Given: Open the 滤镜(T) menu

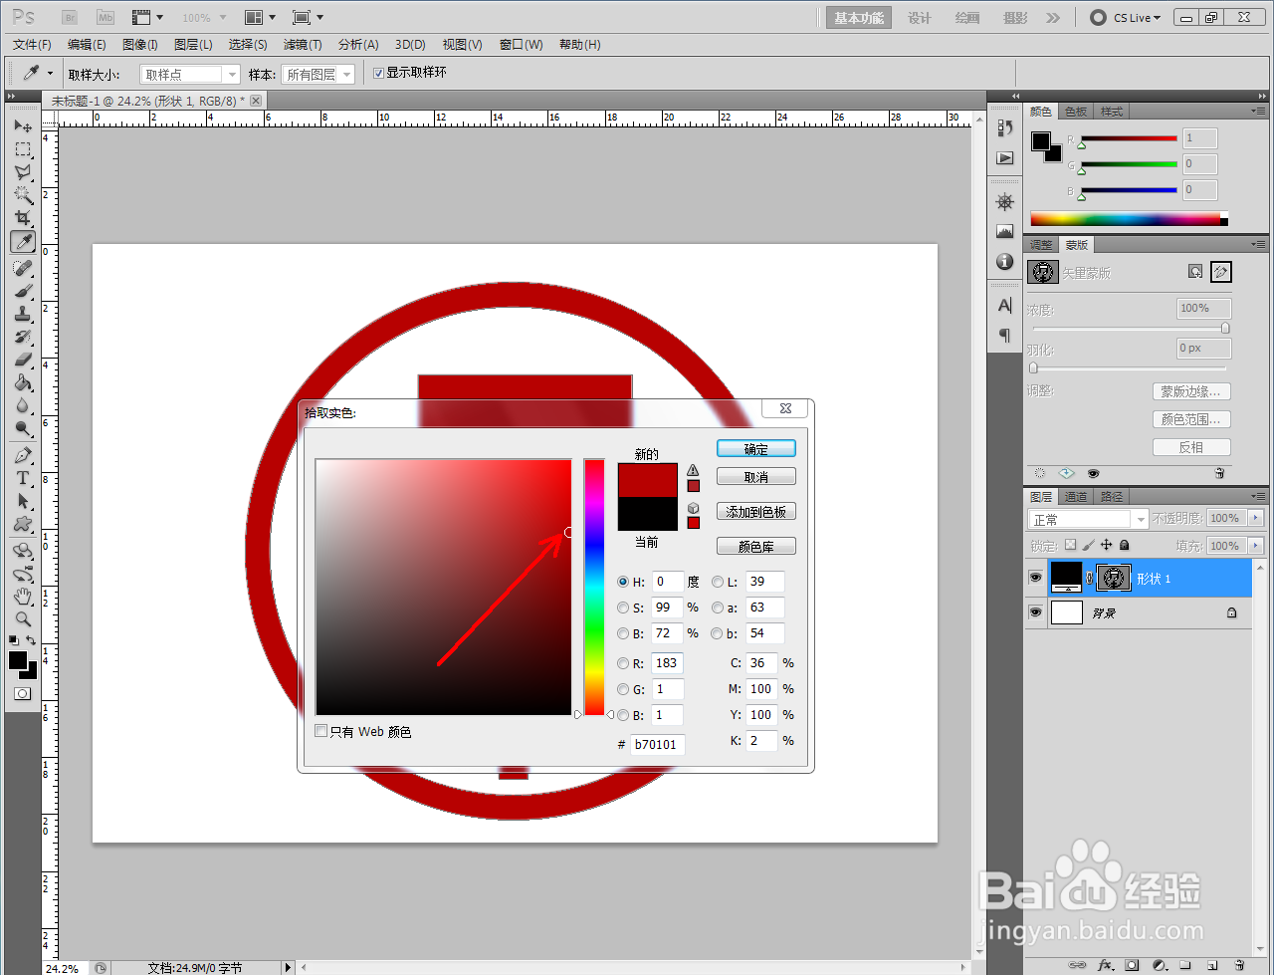Looking at the screenshot, I should pos(303,45).
